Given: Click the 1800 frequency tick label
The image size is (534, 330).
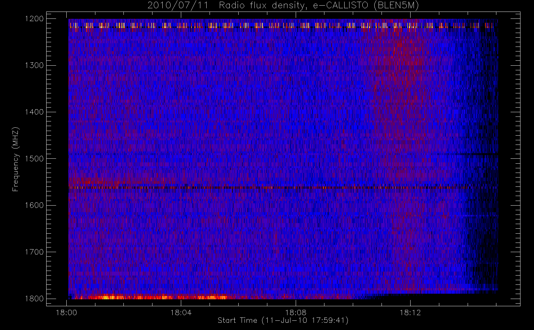Looking at the screenshot, I should tap(34, 299).
